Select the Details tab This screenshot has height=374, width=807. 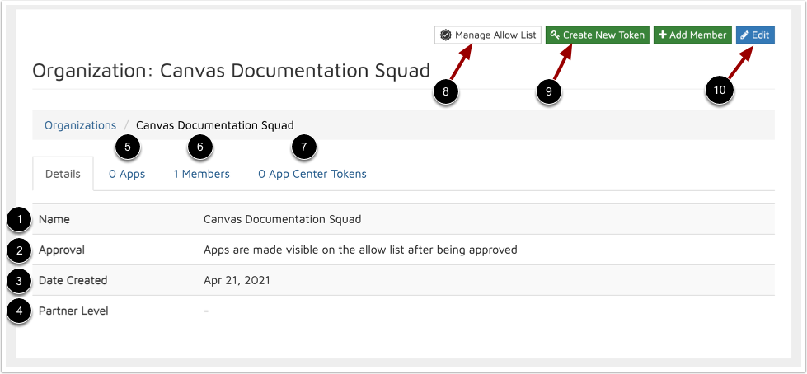(x=63, y=174)
